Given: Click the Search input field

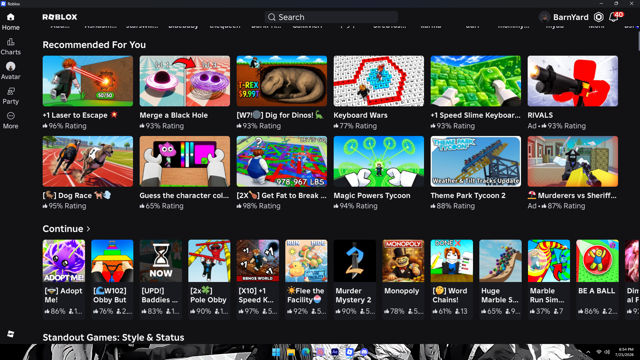Looking at the screenshot, I should (331, 17).
